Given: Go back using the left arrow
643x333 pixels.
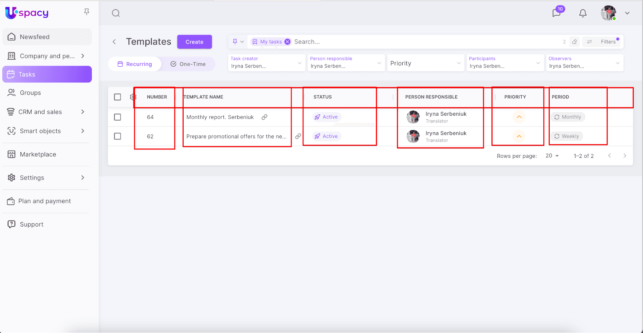Looking at the screenshot, I should click(x=115, y=42).
